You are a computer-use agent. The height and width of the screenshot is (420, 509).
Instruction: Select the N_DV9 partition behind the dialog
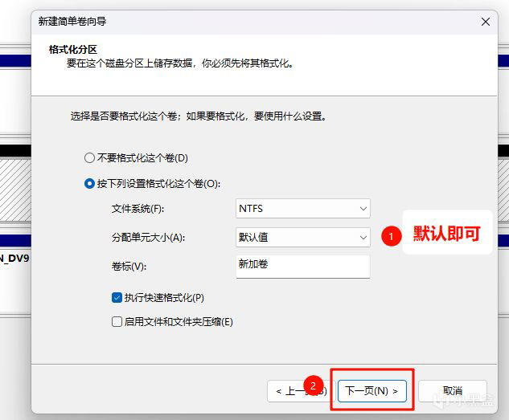point(14,259)
